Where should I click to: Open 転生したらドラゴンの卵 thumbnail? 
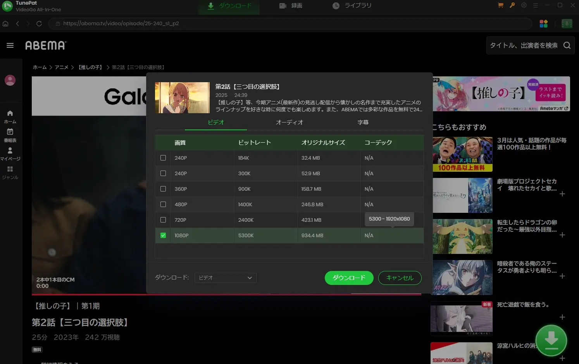[x=462, y=236]
